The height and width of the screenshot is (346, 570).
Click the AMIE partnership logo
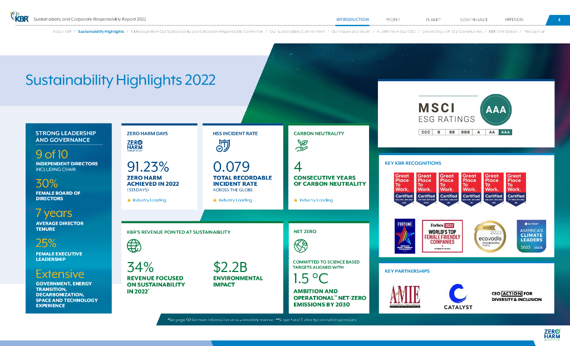coord(405,296)
